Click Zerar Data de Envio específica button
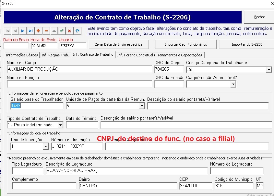Viewport: 274px width, 196px height. [118, 44]
